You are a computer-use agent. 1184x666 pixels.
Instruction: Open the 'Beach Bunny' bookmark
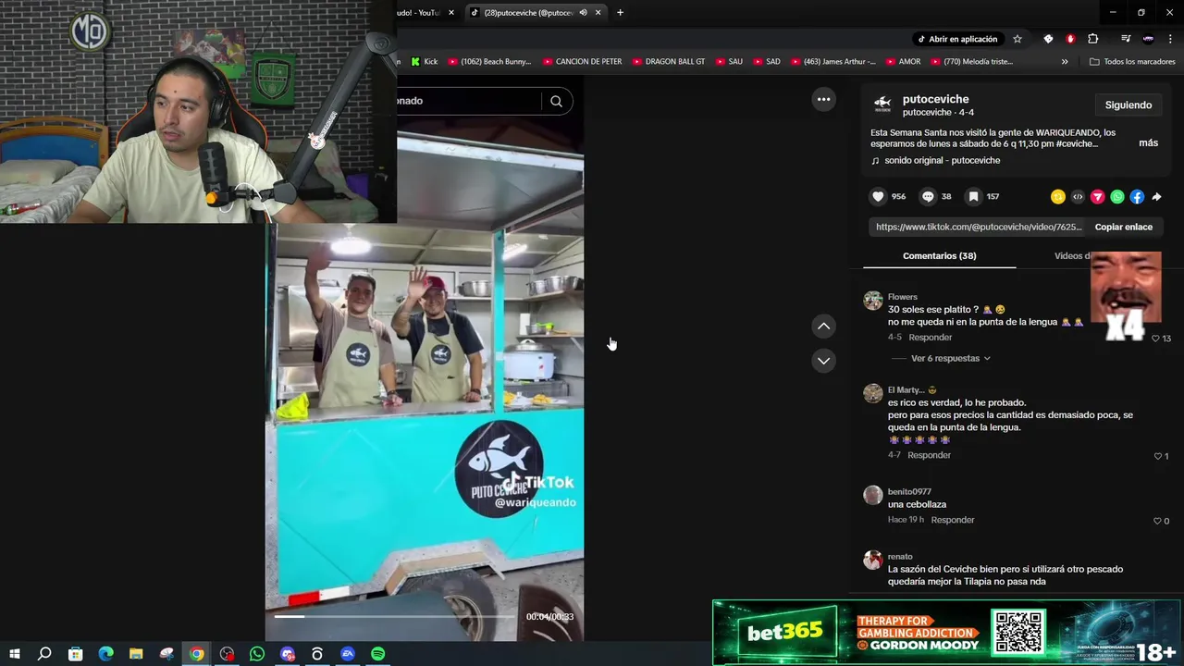(x=489, y=62)
